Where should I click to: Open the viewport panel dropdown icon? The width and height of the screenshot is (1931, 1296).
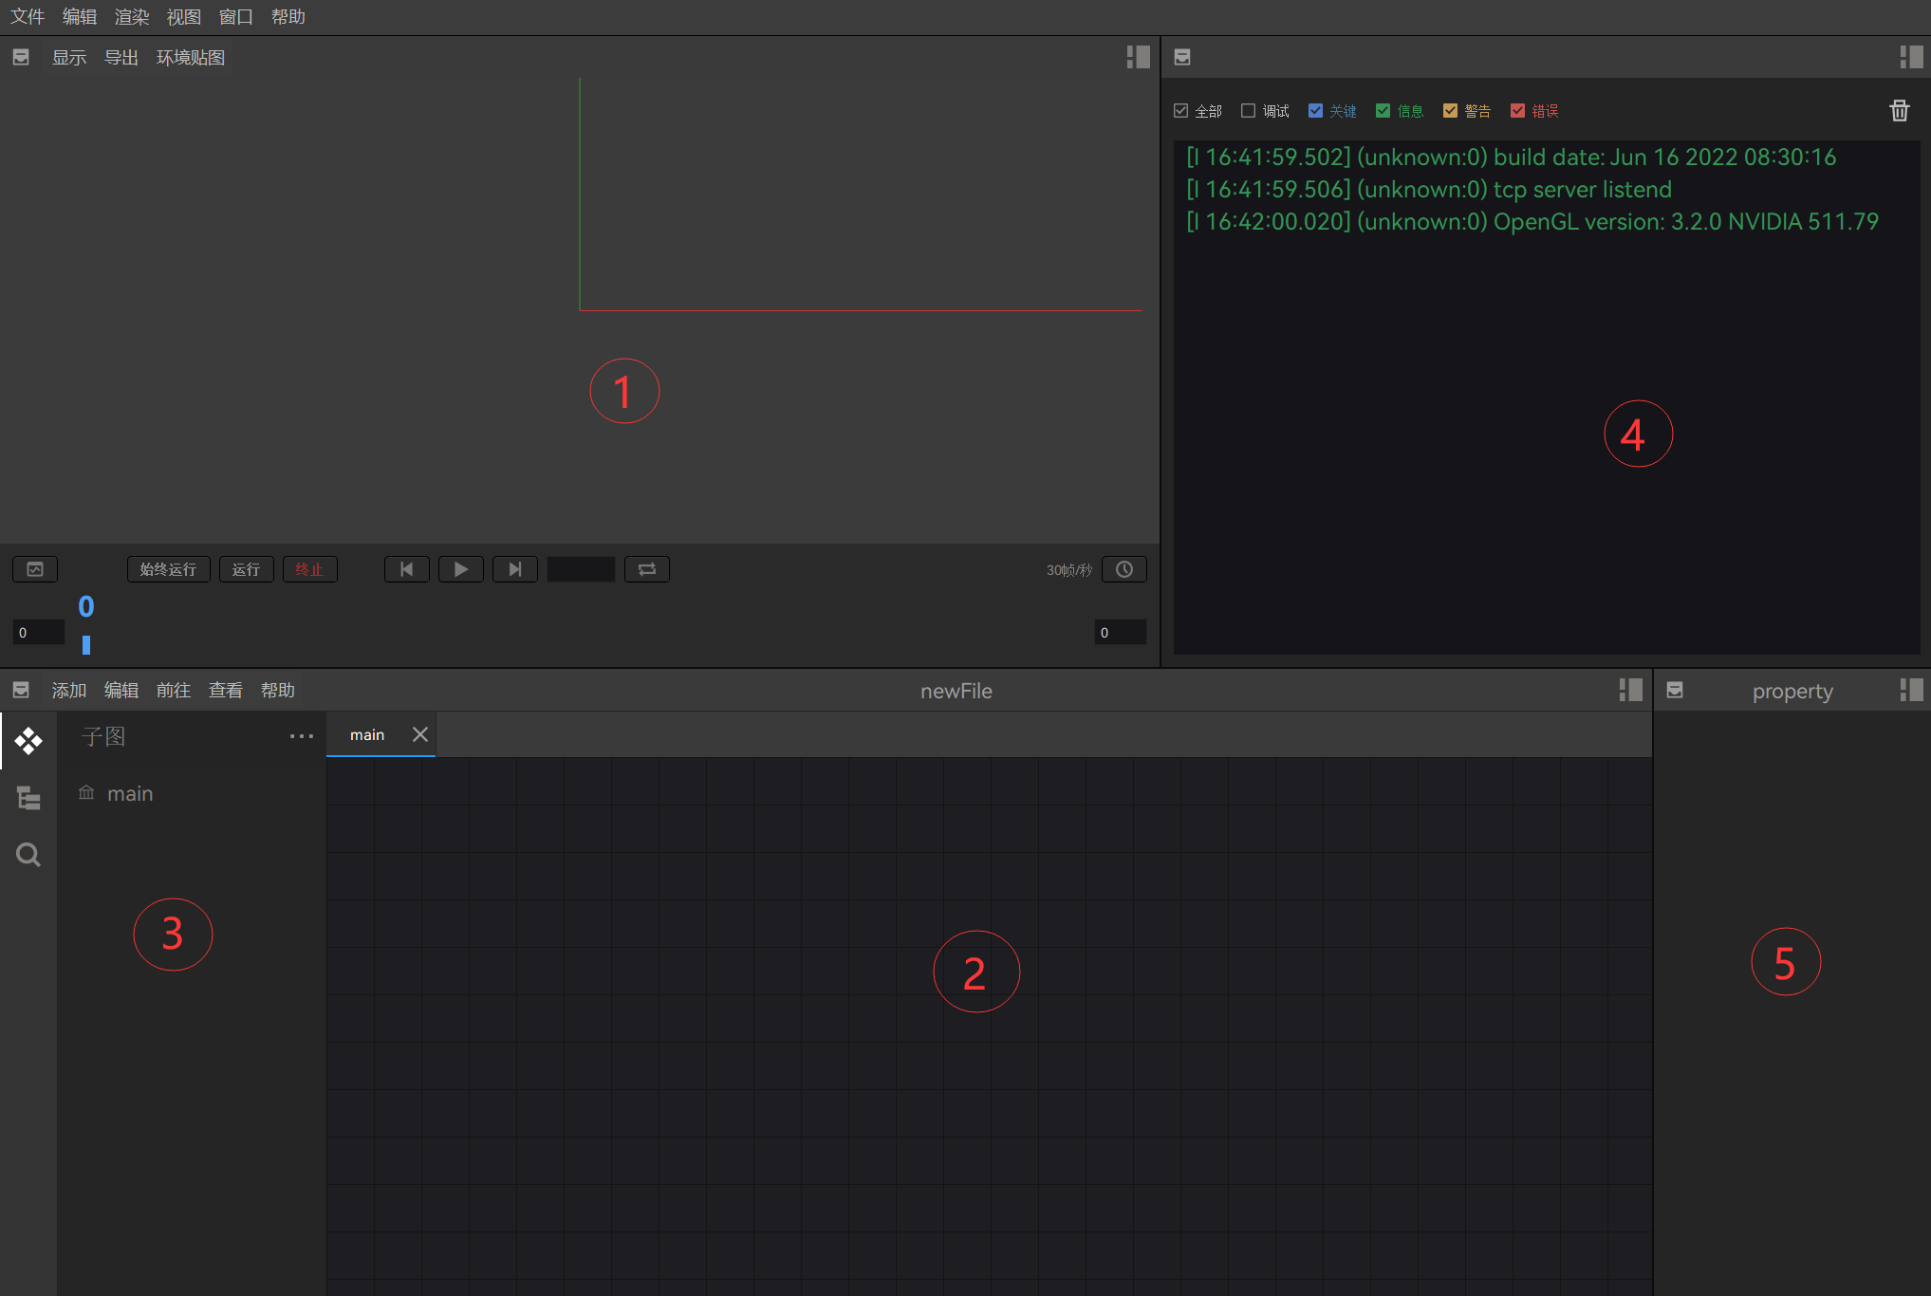tap(21, 58)
